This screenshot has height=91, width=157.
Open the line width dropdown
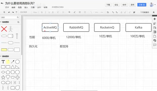[80, 12]
